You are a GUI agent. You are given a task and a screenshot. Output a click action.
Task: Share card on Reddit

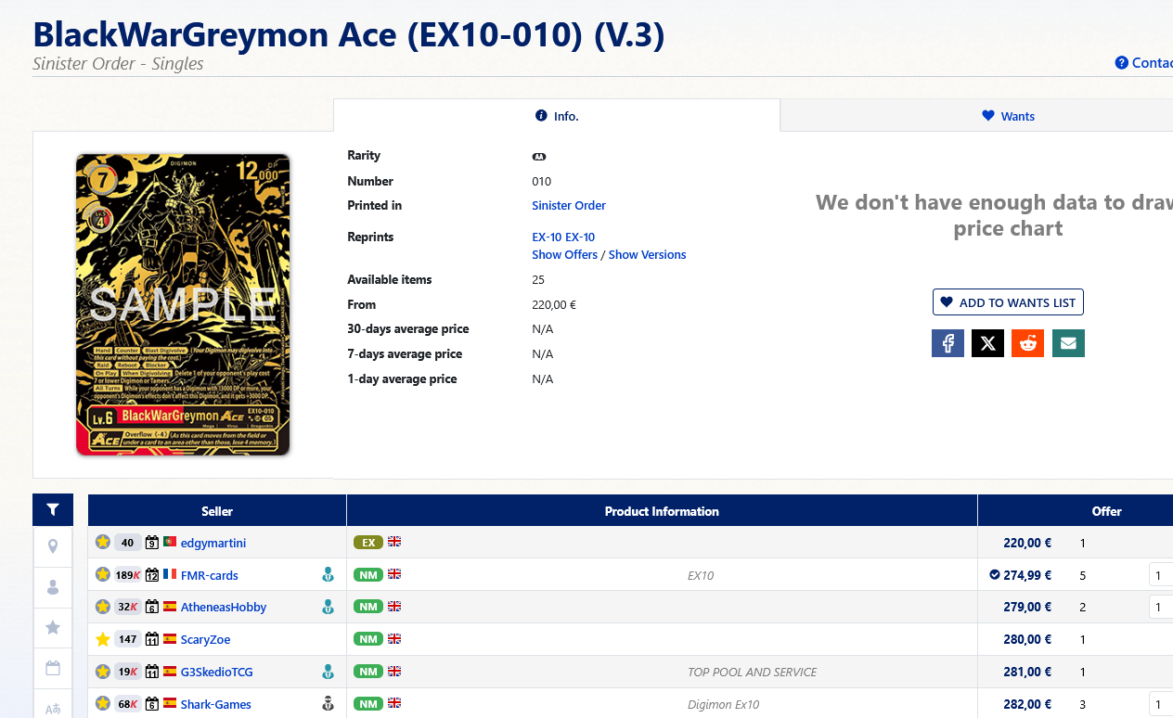tap(1027, 343)
